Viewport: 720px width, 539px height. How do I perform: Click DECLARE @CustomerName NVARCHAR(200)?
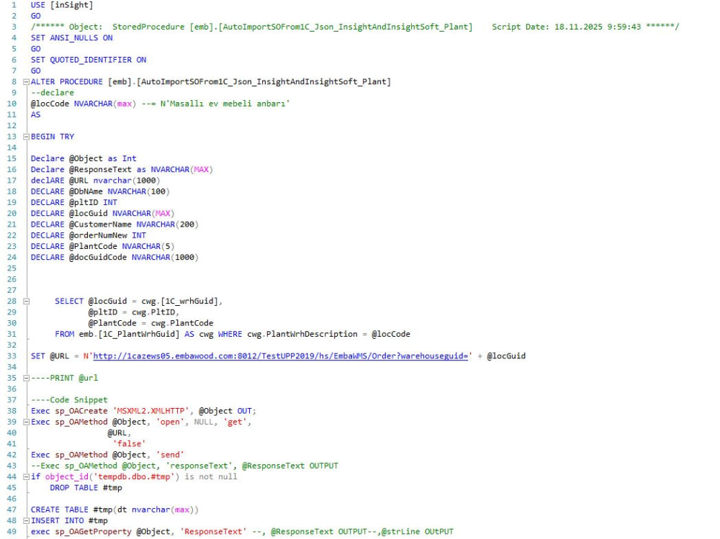pos(114,225)
